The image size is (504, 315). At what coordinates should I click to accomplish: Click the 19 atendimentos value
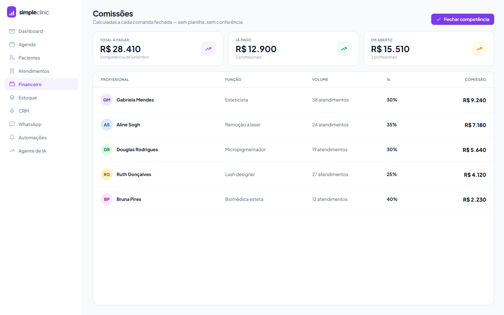pyautogui.click(x=330, y=149)
